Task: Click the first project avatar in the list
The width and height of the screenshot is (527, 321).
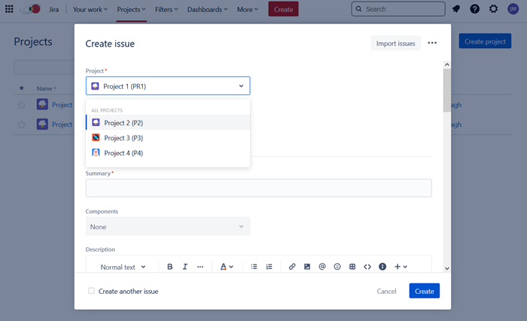Action: [42, 104]
